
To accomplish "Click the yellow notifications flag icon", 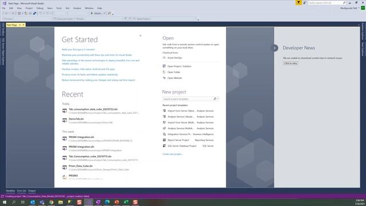I will point(299,2).
